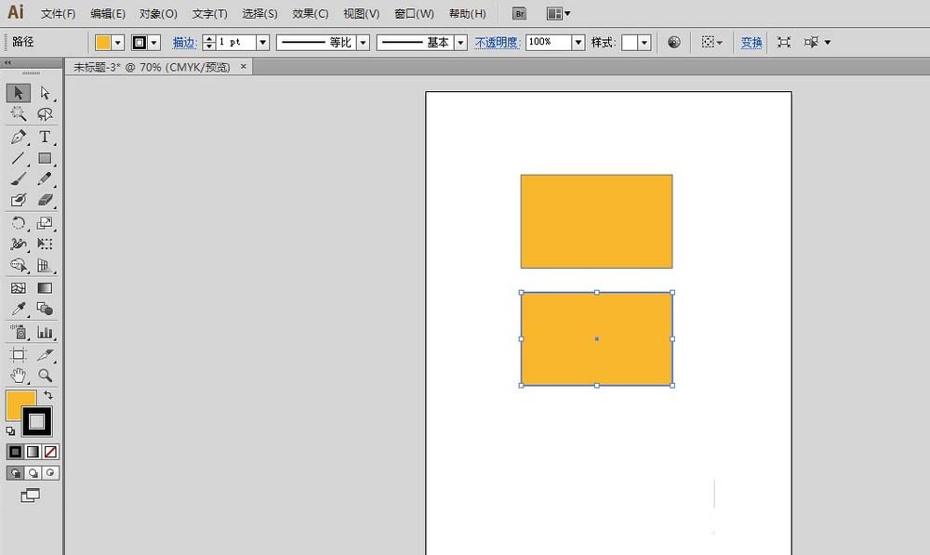The height and width of the screenshot is (555, 930).
Task: Select the Artboard tool
Action: tap(19, 354)
